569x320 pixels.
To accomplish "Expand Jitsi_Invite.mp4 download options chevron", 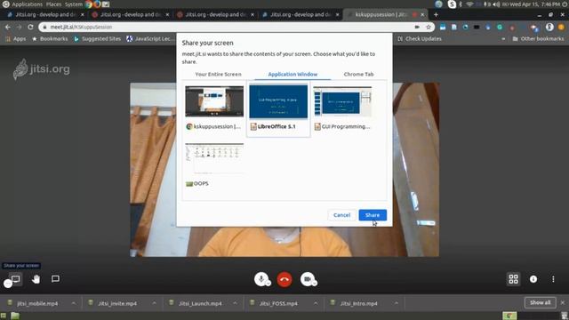I will point(154,303).
